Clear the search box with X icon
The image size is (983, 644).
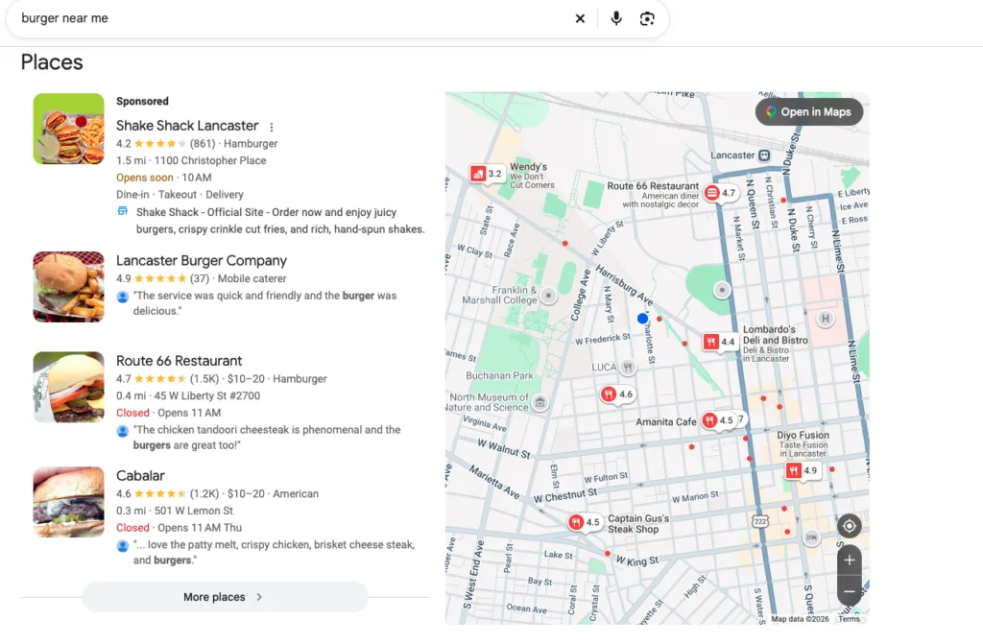[580, 19]
